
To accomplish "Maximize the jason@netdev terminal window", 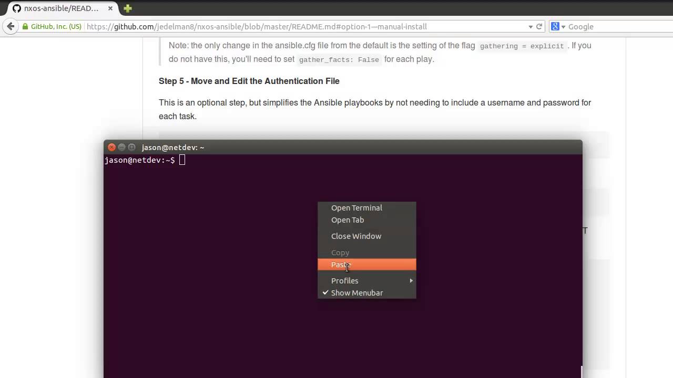I will point(131,148).
